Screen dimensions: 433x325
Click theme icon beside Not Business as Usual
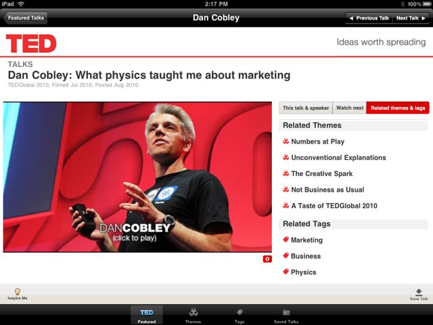tap(286, 190)
